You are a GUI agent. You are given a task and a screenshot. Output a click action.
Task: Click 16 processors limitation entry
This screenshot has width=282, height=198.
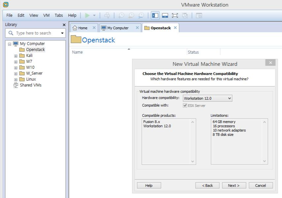coord(224,126)
